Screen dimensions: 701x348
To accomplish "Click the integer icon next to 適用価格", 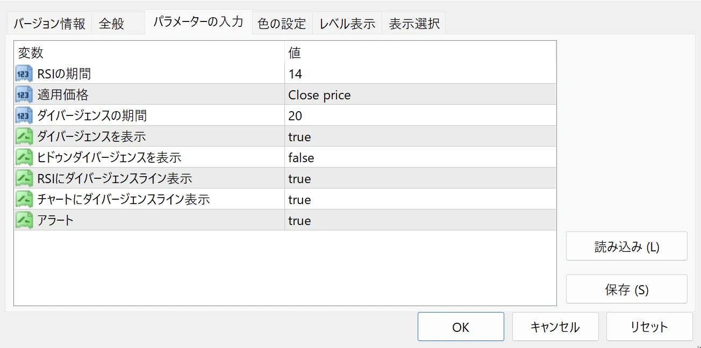I will 24,95.
